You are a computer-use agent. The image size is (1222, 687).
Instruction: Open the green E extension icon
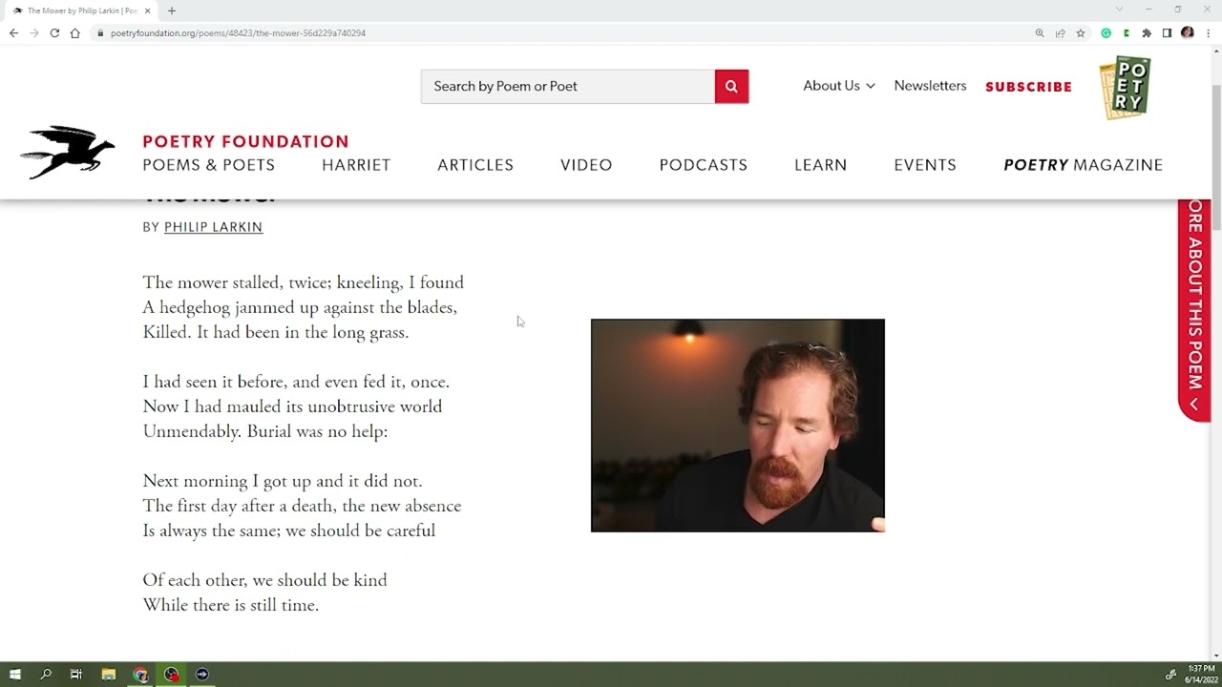coord(1127,32)
